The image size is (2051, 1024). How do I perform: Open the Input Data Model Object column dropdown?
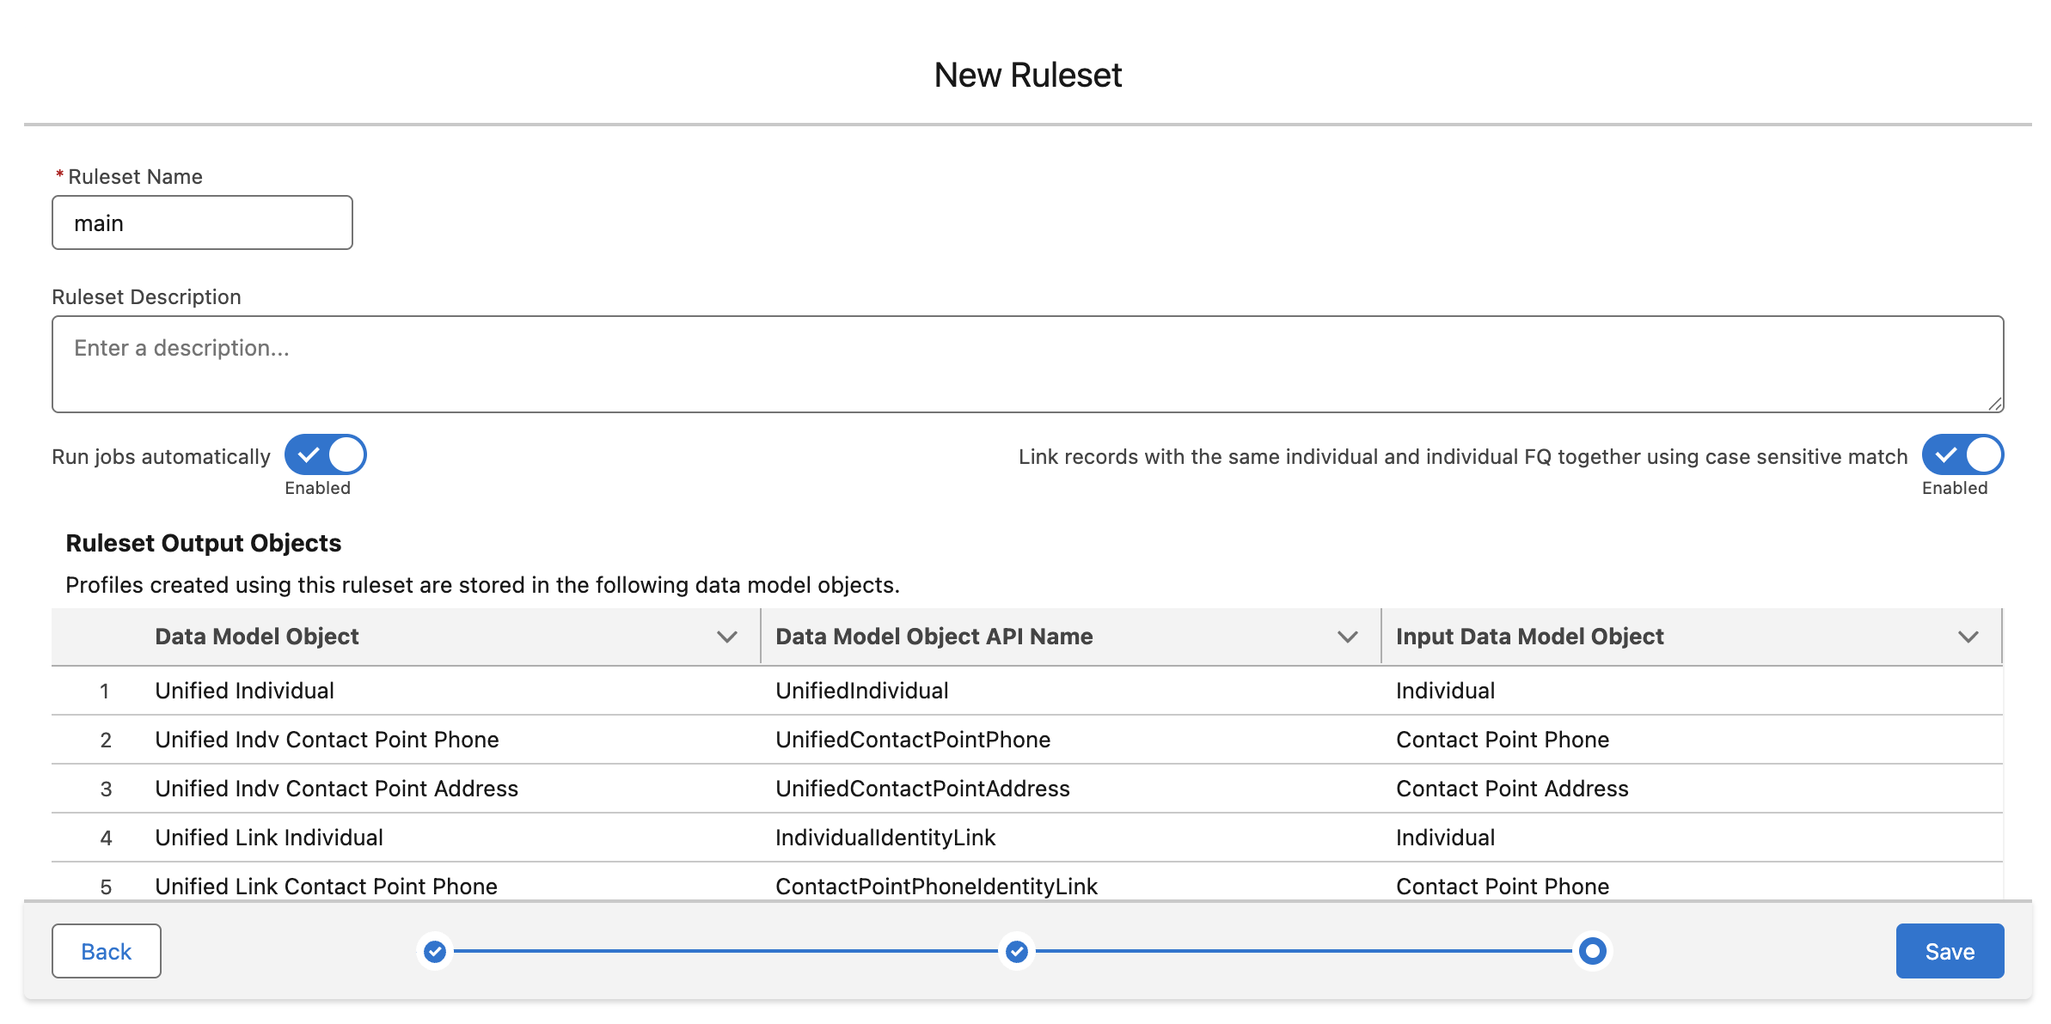(1967, 637)
